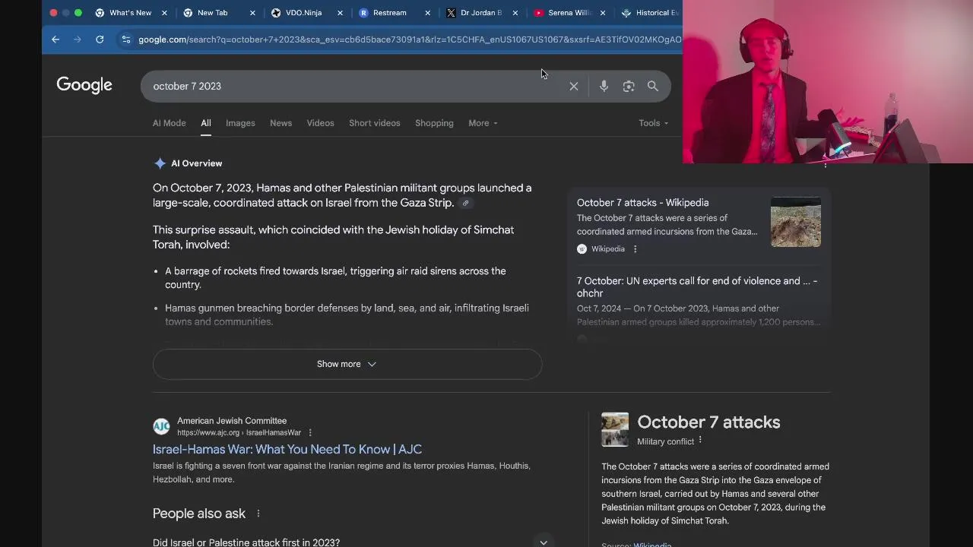Click the AJC site favicon

[161, 426]
